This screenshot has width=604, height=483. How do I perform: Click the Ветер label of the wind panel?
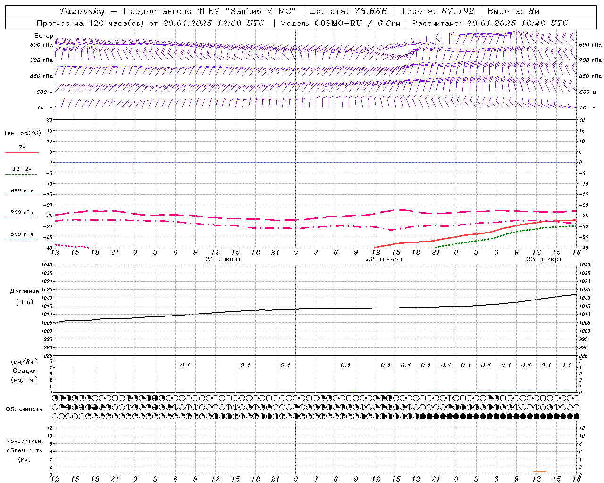[x=44, y=36]
